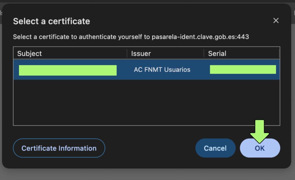Screen dimensions: 295x180
Task: Click the pasarela-ident.clave.gob.es:443 host text
Action: click(x=200, y=37)
